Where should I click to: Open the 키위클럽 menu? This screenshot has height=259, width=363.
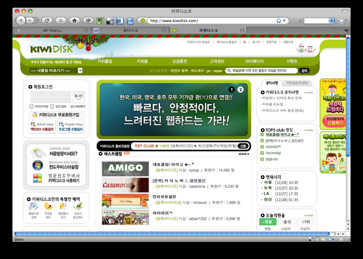point(105,61)
